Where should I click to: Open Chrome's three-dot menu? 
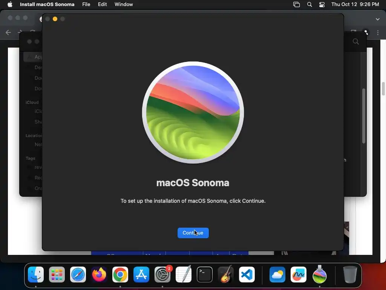(378, 32)
